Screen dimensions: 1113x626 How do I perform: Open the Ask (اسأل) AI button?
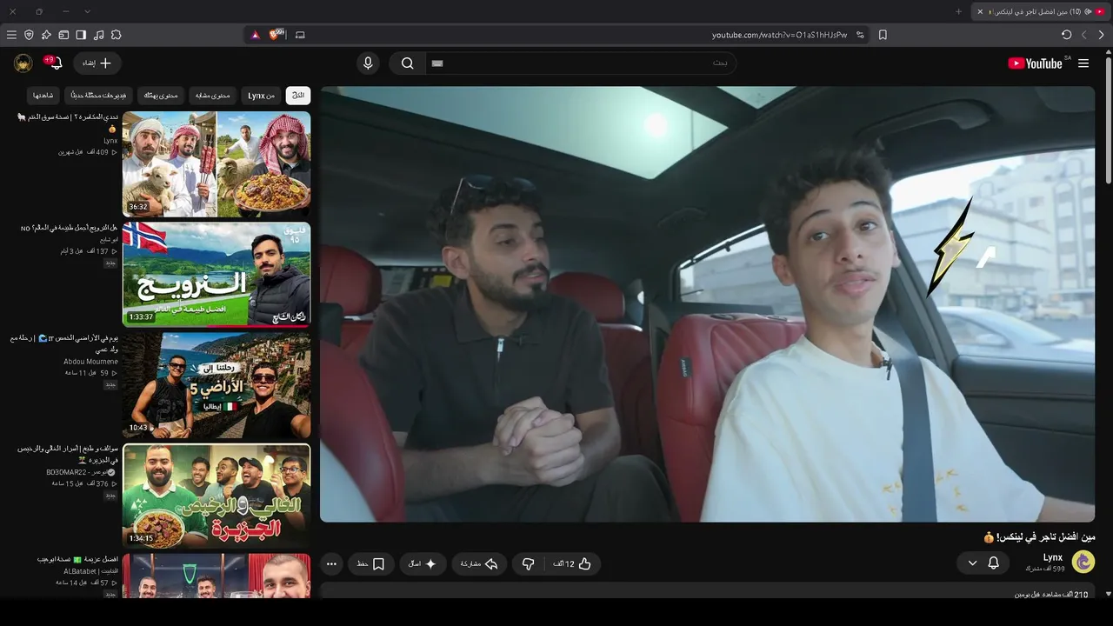pos(423,564)
